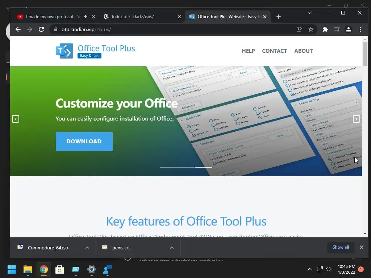The width and height of the screenshot is (371, 278).
Task: Open downloaded Commodore_64.iso file
Action: [48, 248]
